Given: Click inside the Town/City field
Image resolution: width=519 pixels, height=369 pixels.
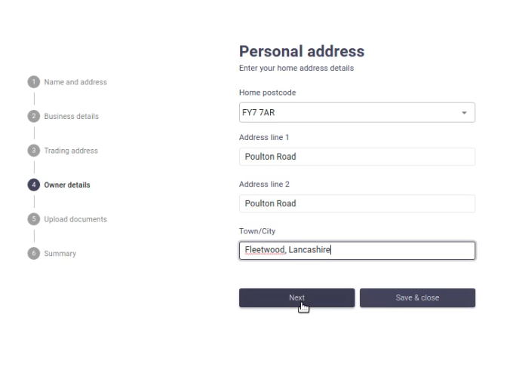Looking at the screenshot, I should (357, 251).
